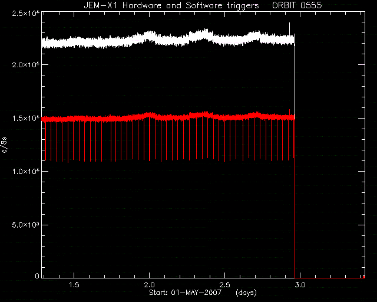Click the 2.0 x-axis tick label
Viewport: 377px width, 302px height.
[149, 285]
